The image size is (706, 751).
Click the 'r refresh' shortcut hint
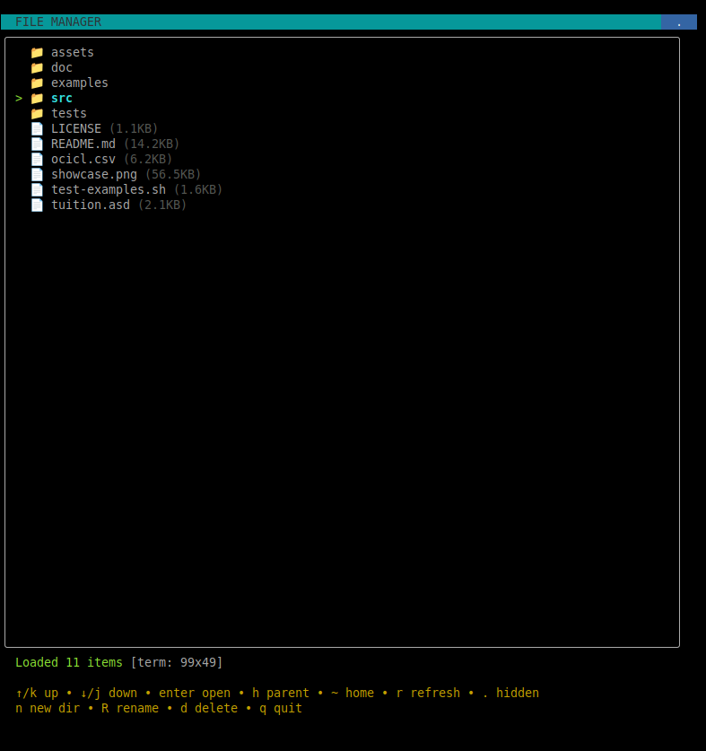tap(428, 694)
